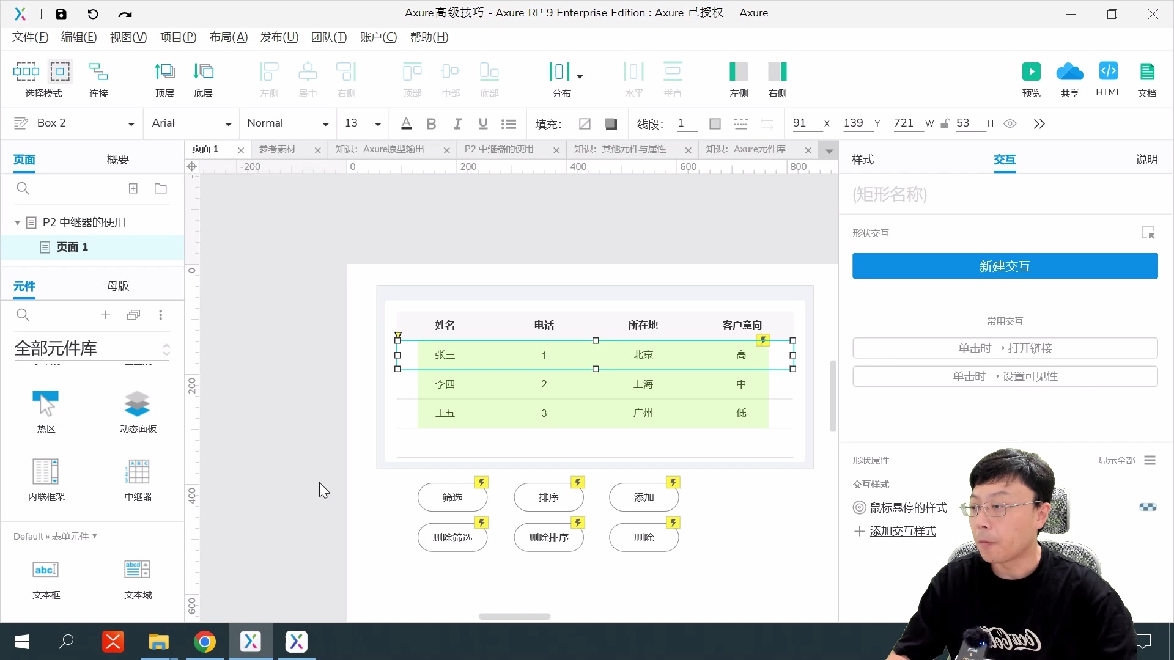
Task: Toggle the lock ratio padlock
Action: coord(945,123)
